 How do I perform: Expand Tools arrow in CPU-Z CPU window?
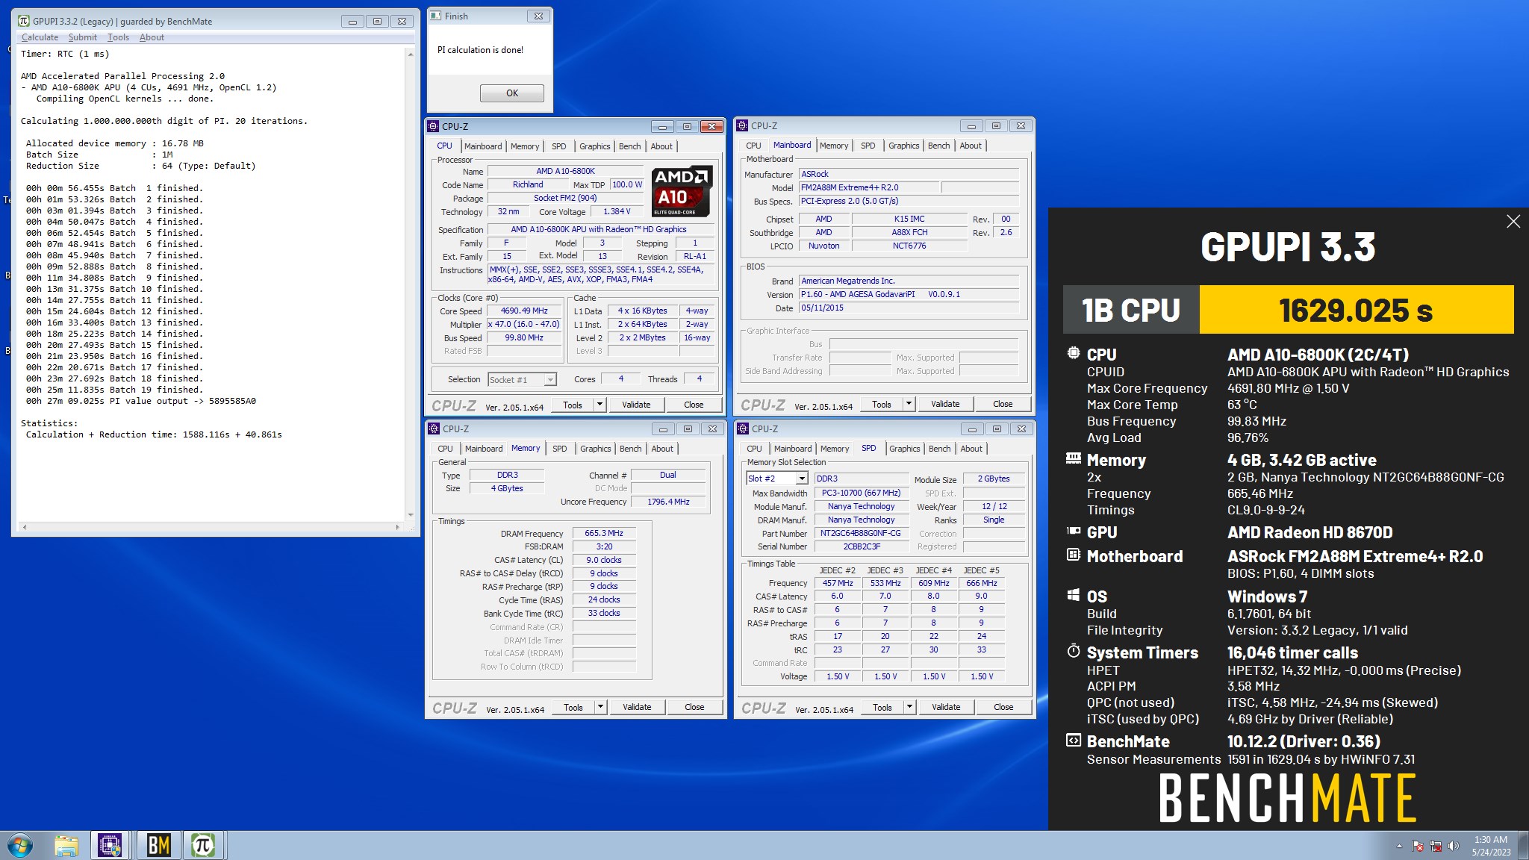pyautogui.click(x=599, y=405)
